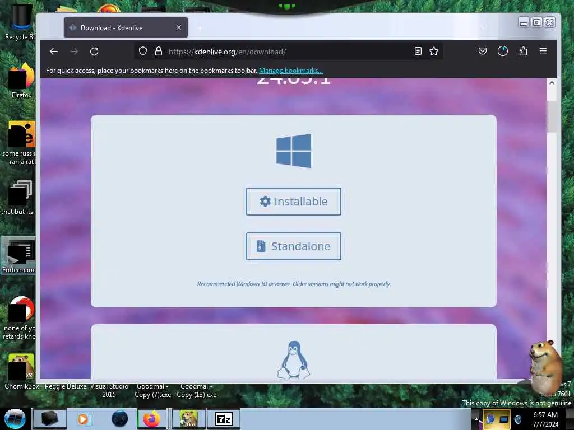Toggle reader view icon in address bar
The image size is (574, 430).
(418, 51)
